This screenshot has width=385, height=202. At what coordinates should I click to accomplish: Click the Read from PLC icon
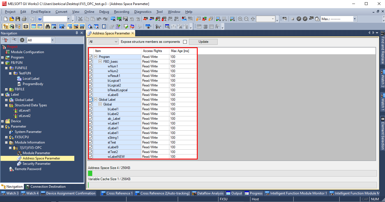pos(151,19)
